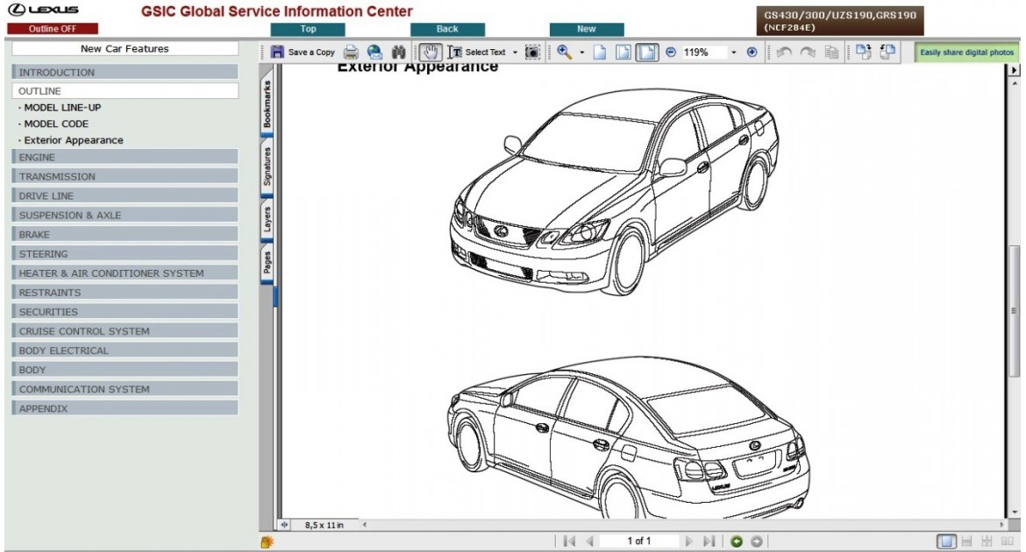Go to the next page
This screenshot has width=1026, height=552.
[688, 541]
